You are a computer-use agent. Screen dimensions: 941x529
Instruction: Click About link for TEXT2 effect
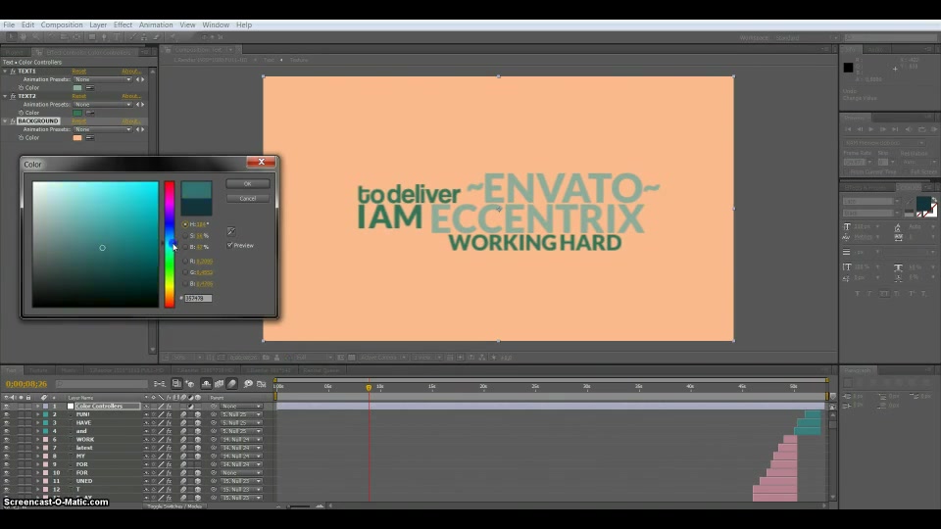[x=131, y=96]
